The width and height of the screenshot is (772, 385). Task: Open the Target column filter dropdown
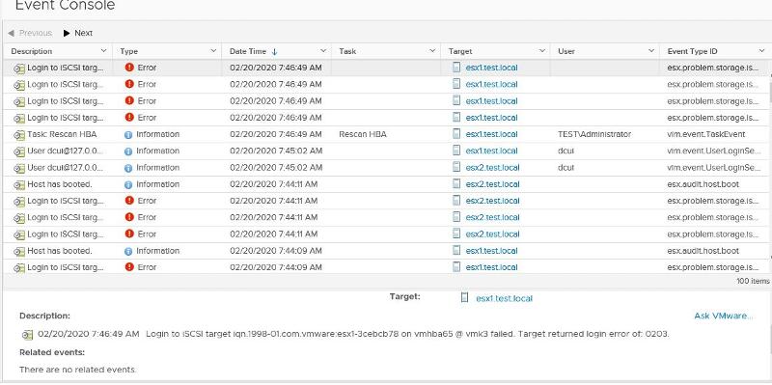click(x=542, y=51)
